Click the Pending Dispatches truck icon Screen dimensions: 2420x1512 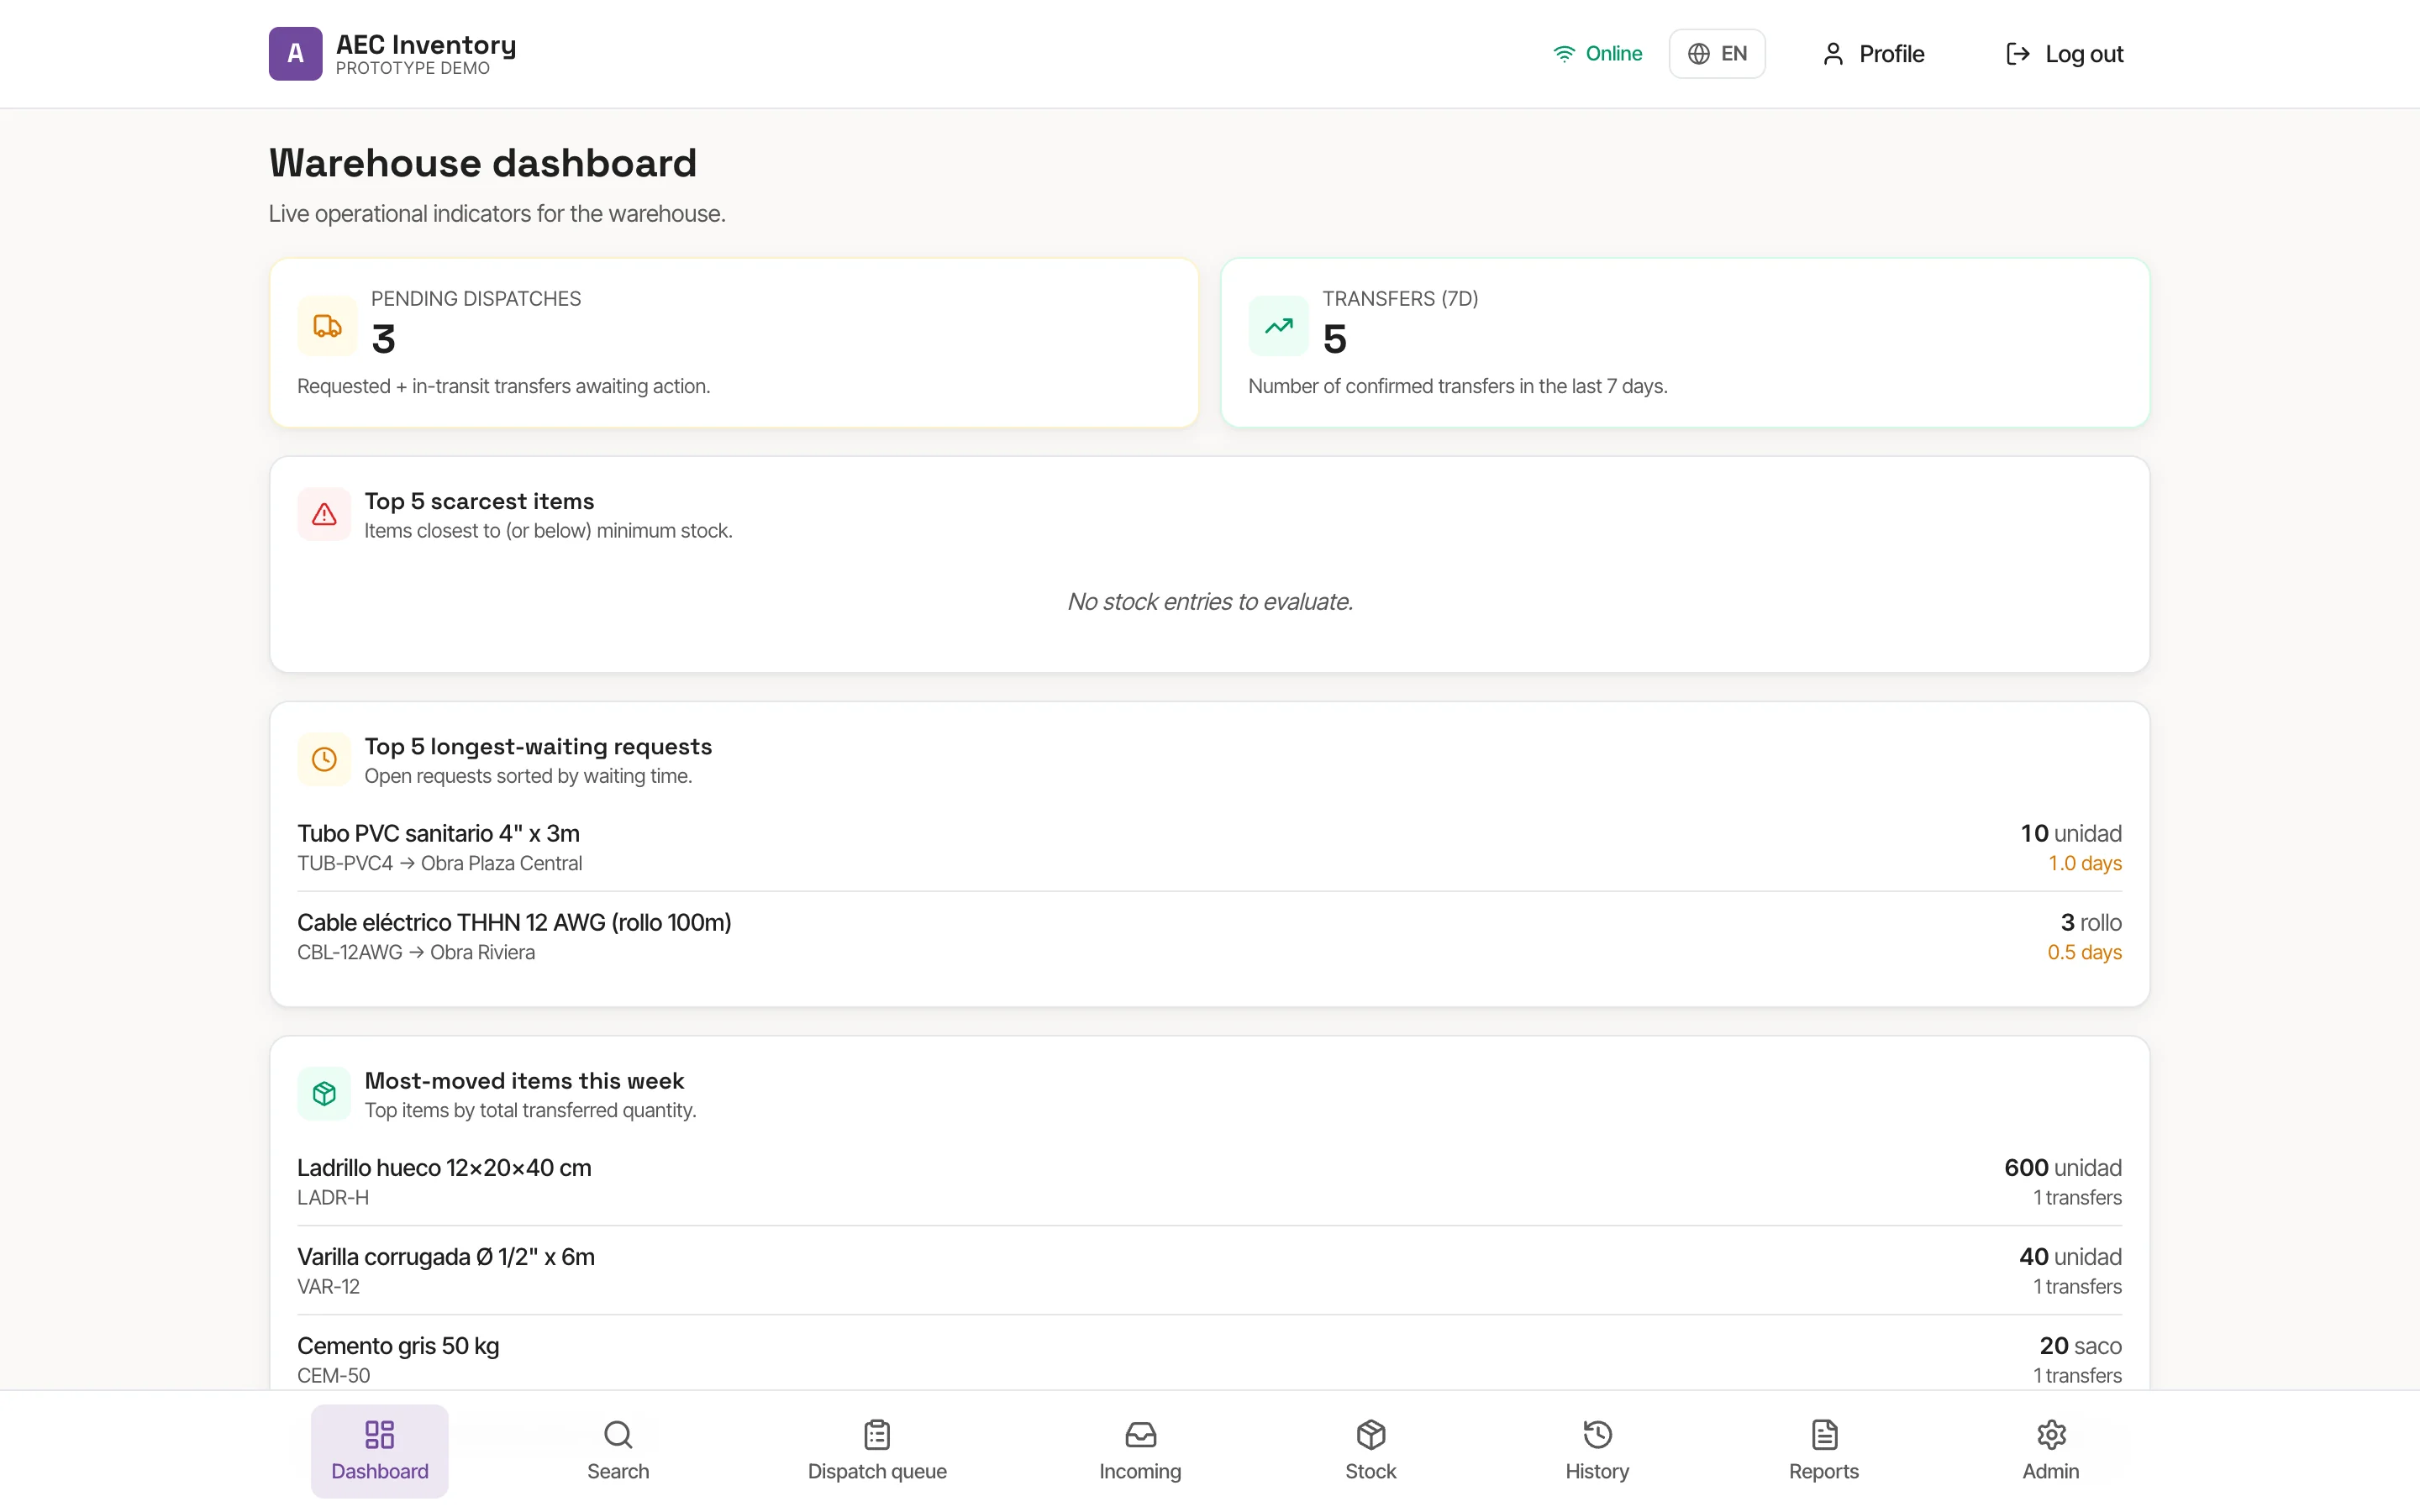coord(327,326)
